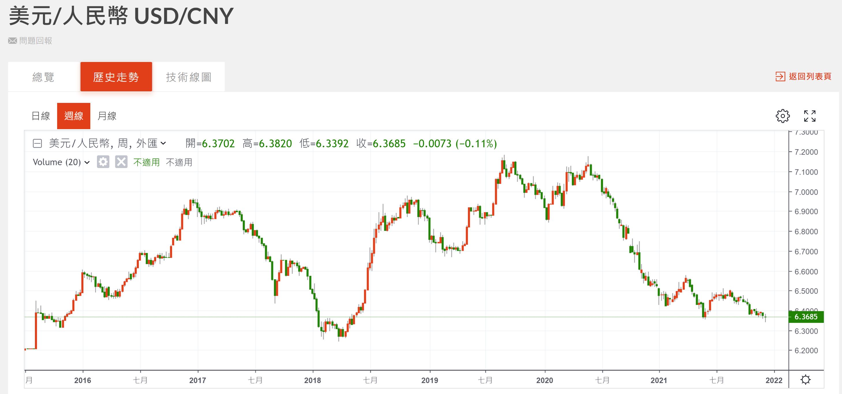Screen dimensions: 842x394
Task: Click the 2018 marker on time axis
Action: (313, 380)
